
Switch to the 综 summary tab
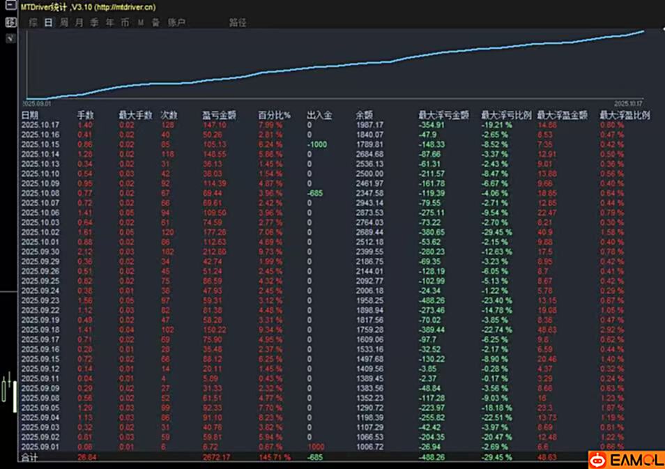(x=33, y=22)
